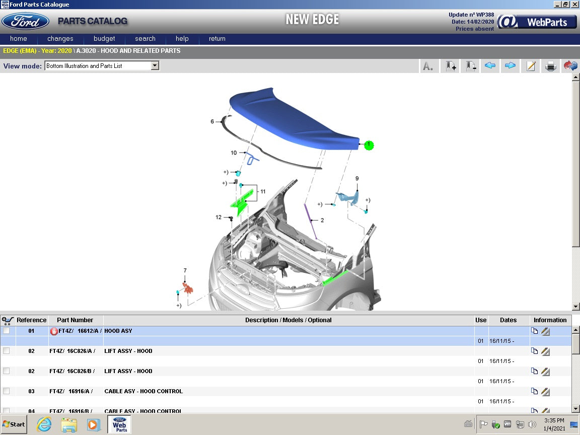Open Windows Explorer folder in taskbar
This screenshot has height=435, width=580.
coord(69,424)
